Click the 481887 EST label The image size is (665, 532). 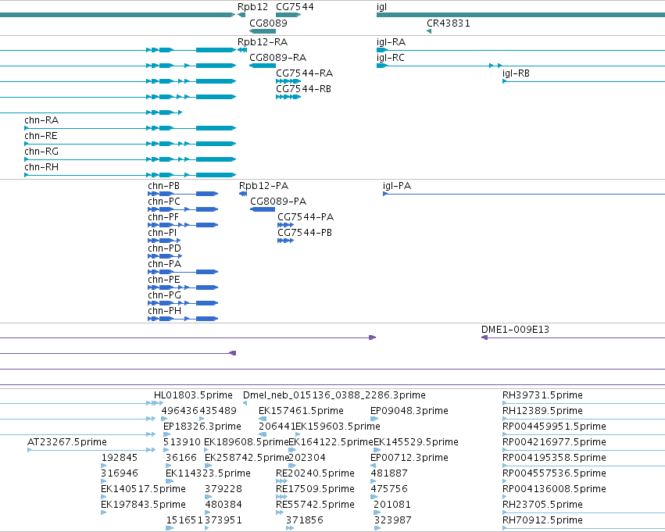tap(389, 474)
